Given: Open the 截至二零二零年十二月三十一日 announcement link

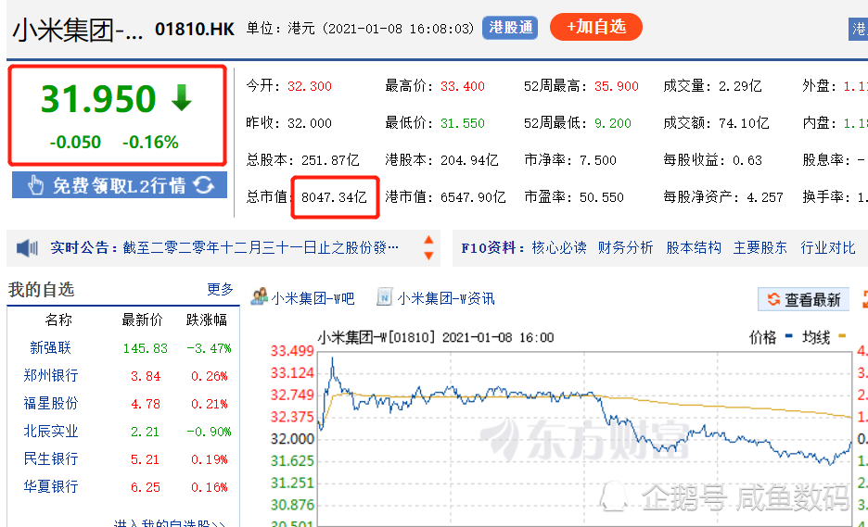Looking at the screenshot, I should click(x=261, y=247).
